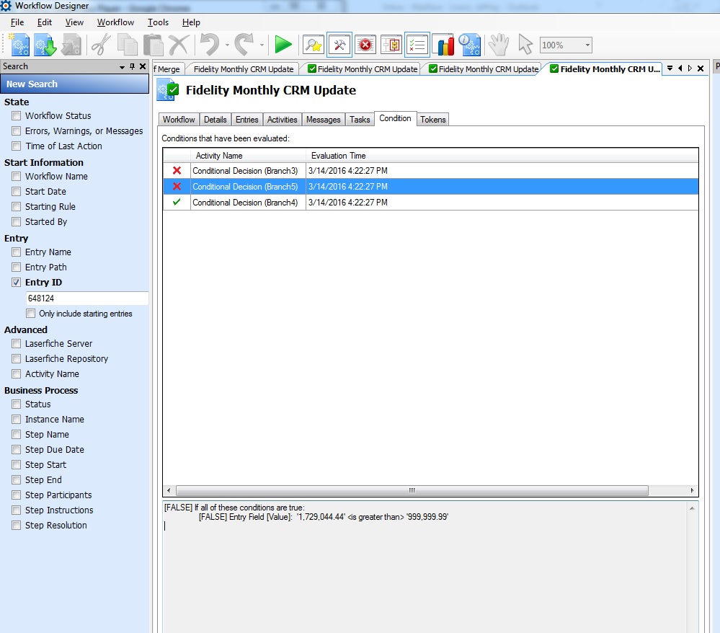720x633 pixels.
Task: Check Time of Last Action option
Action: click(x=17, y=146)
